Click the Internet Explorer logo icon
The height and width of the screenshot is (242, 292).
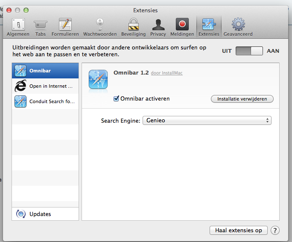(x=20, y=86)
